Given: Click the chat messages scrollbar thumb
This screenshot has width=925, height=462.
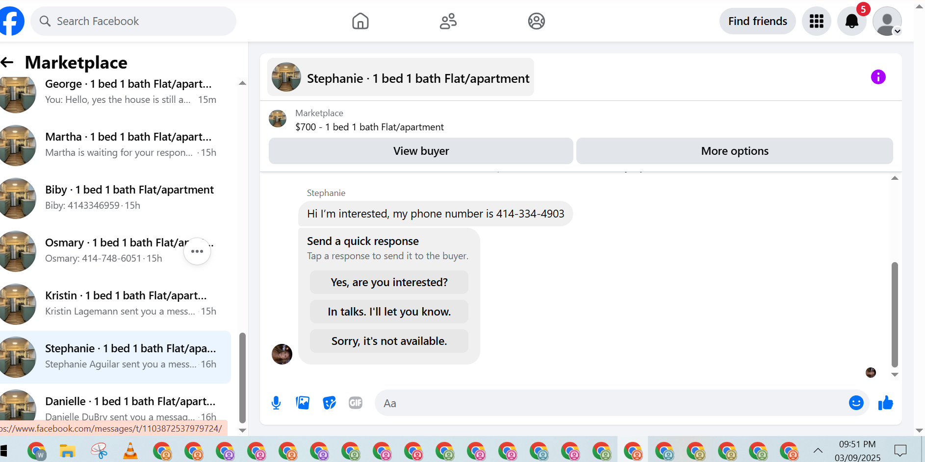Looking at the screenshot, I should tap(895, 315).
